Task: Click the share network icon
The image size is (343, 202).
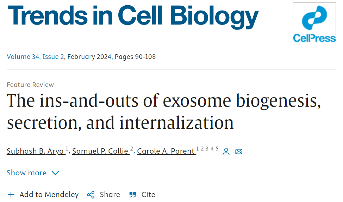Action: 91,195
